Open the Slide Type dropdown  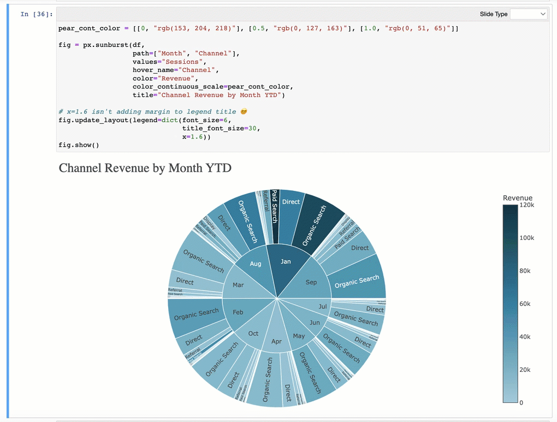coord(528,14)
